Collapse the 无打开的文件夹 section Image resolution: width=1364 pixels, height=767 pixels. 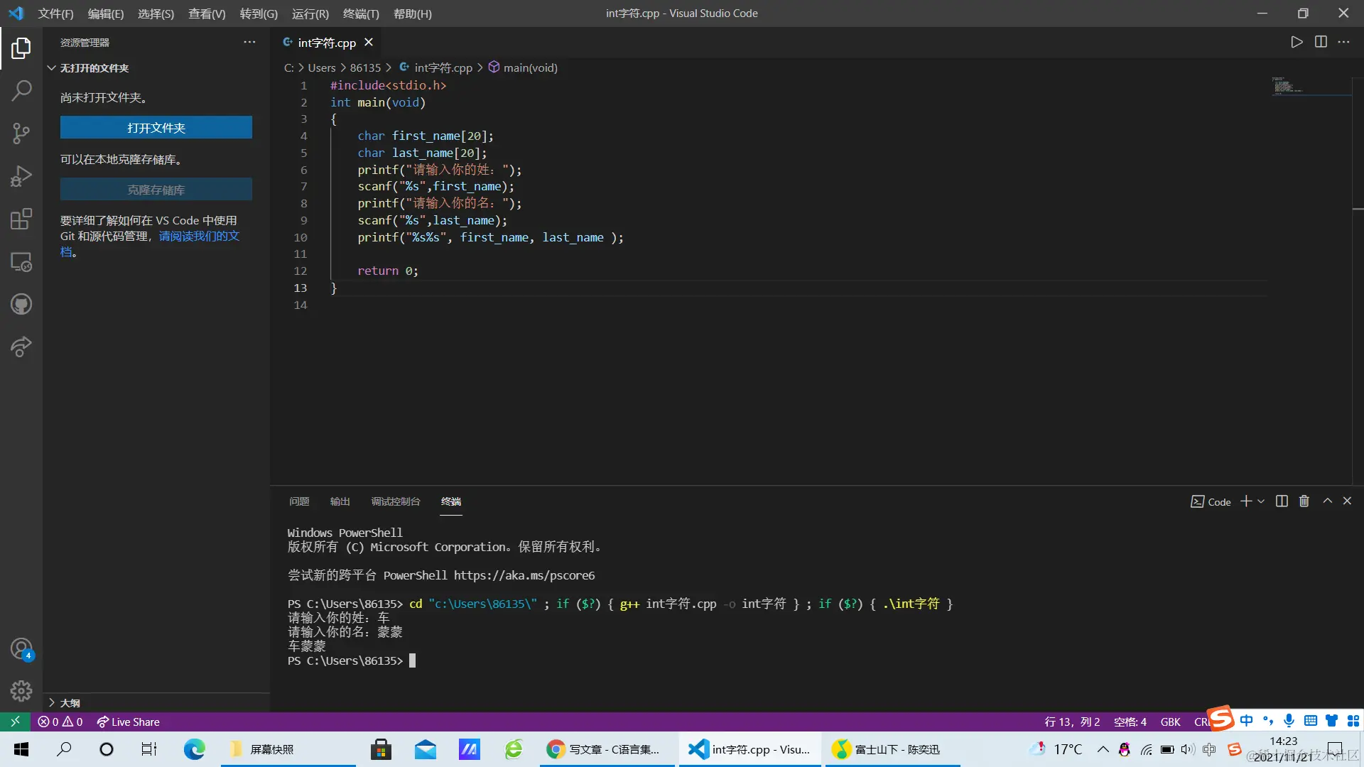pyautogui.click(x=52, y=68)
